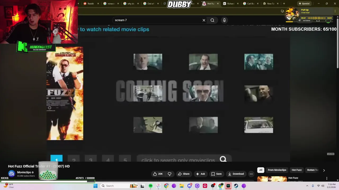Image resolution: width=339 pixels, height=190 pixels.
Task: Click the search icon in movieclips search box
Action: (223, 159)
